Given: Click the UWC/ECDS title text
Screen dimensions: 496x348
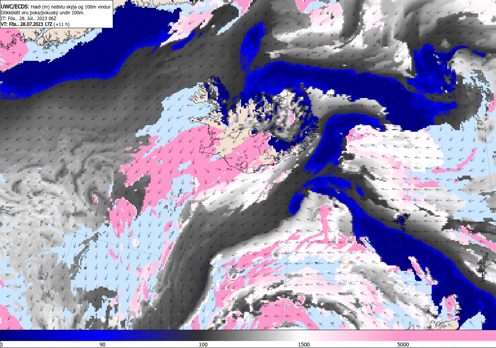Looking at the screenshot, I should [15, 6].
